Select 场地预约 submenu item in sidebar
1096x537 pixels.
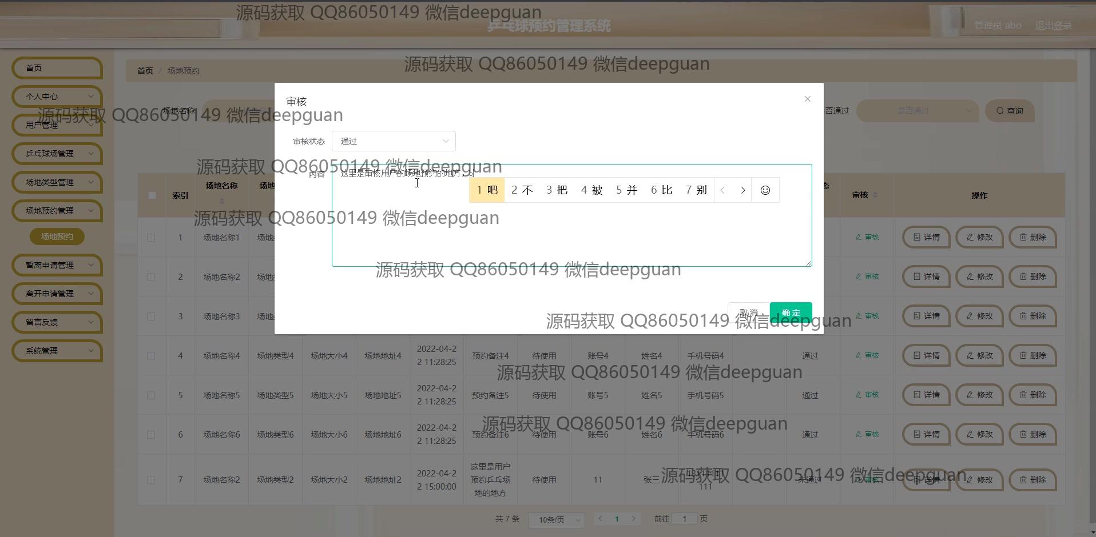57,237
